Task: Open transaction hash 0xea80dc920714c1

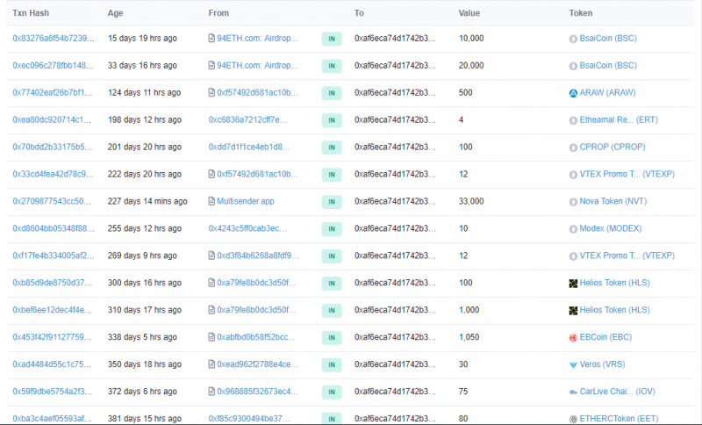Action: (x=52, y=119)
